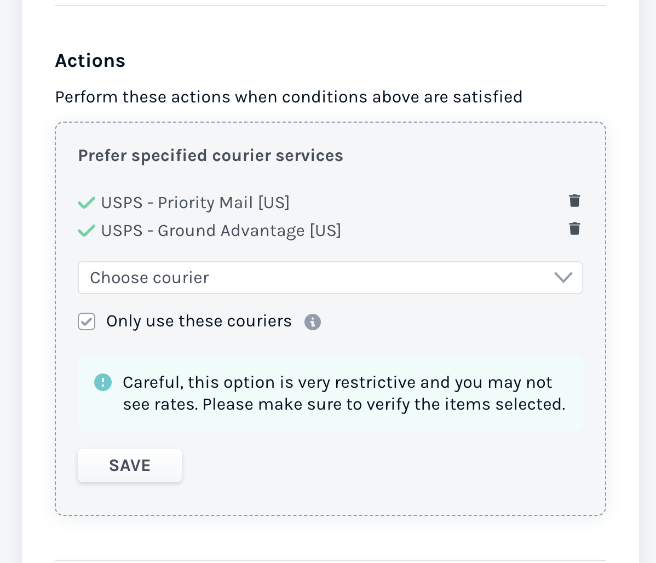Click the teal exclamation warning icon
The width and height of the screenshot is (656, 563).
click(103, 382)
